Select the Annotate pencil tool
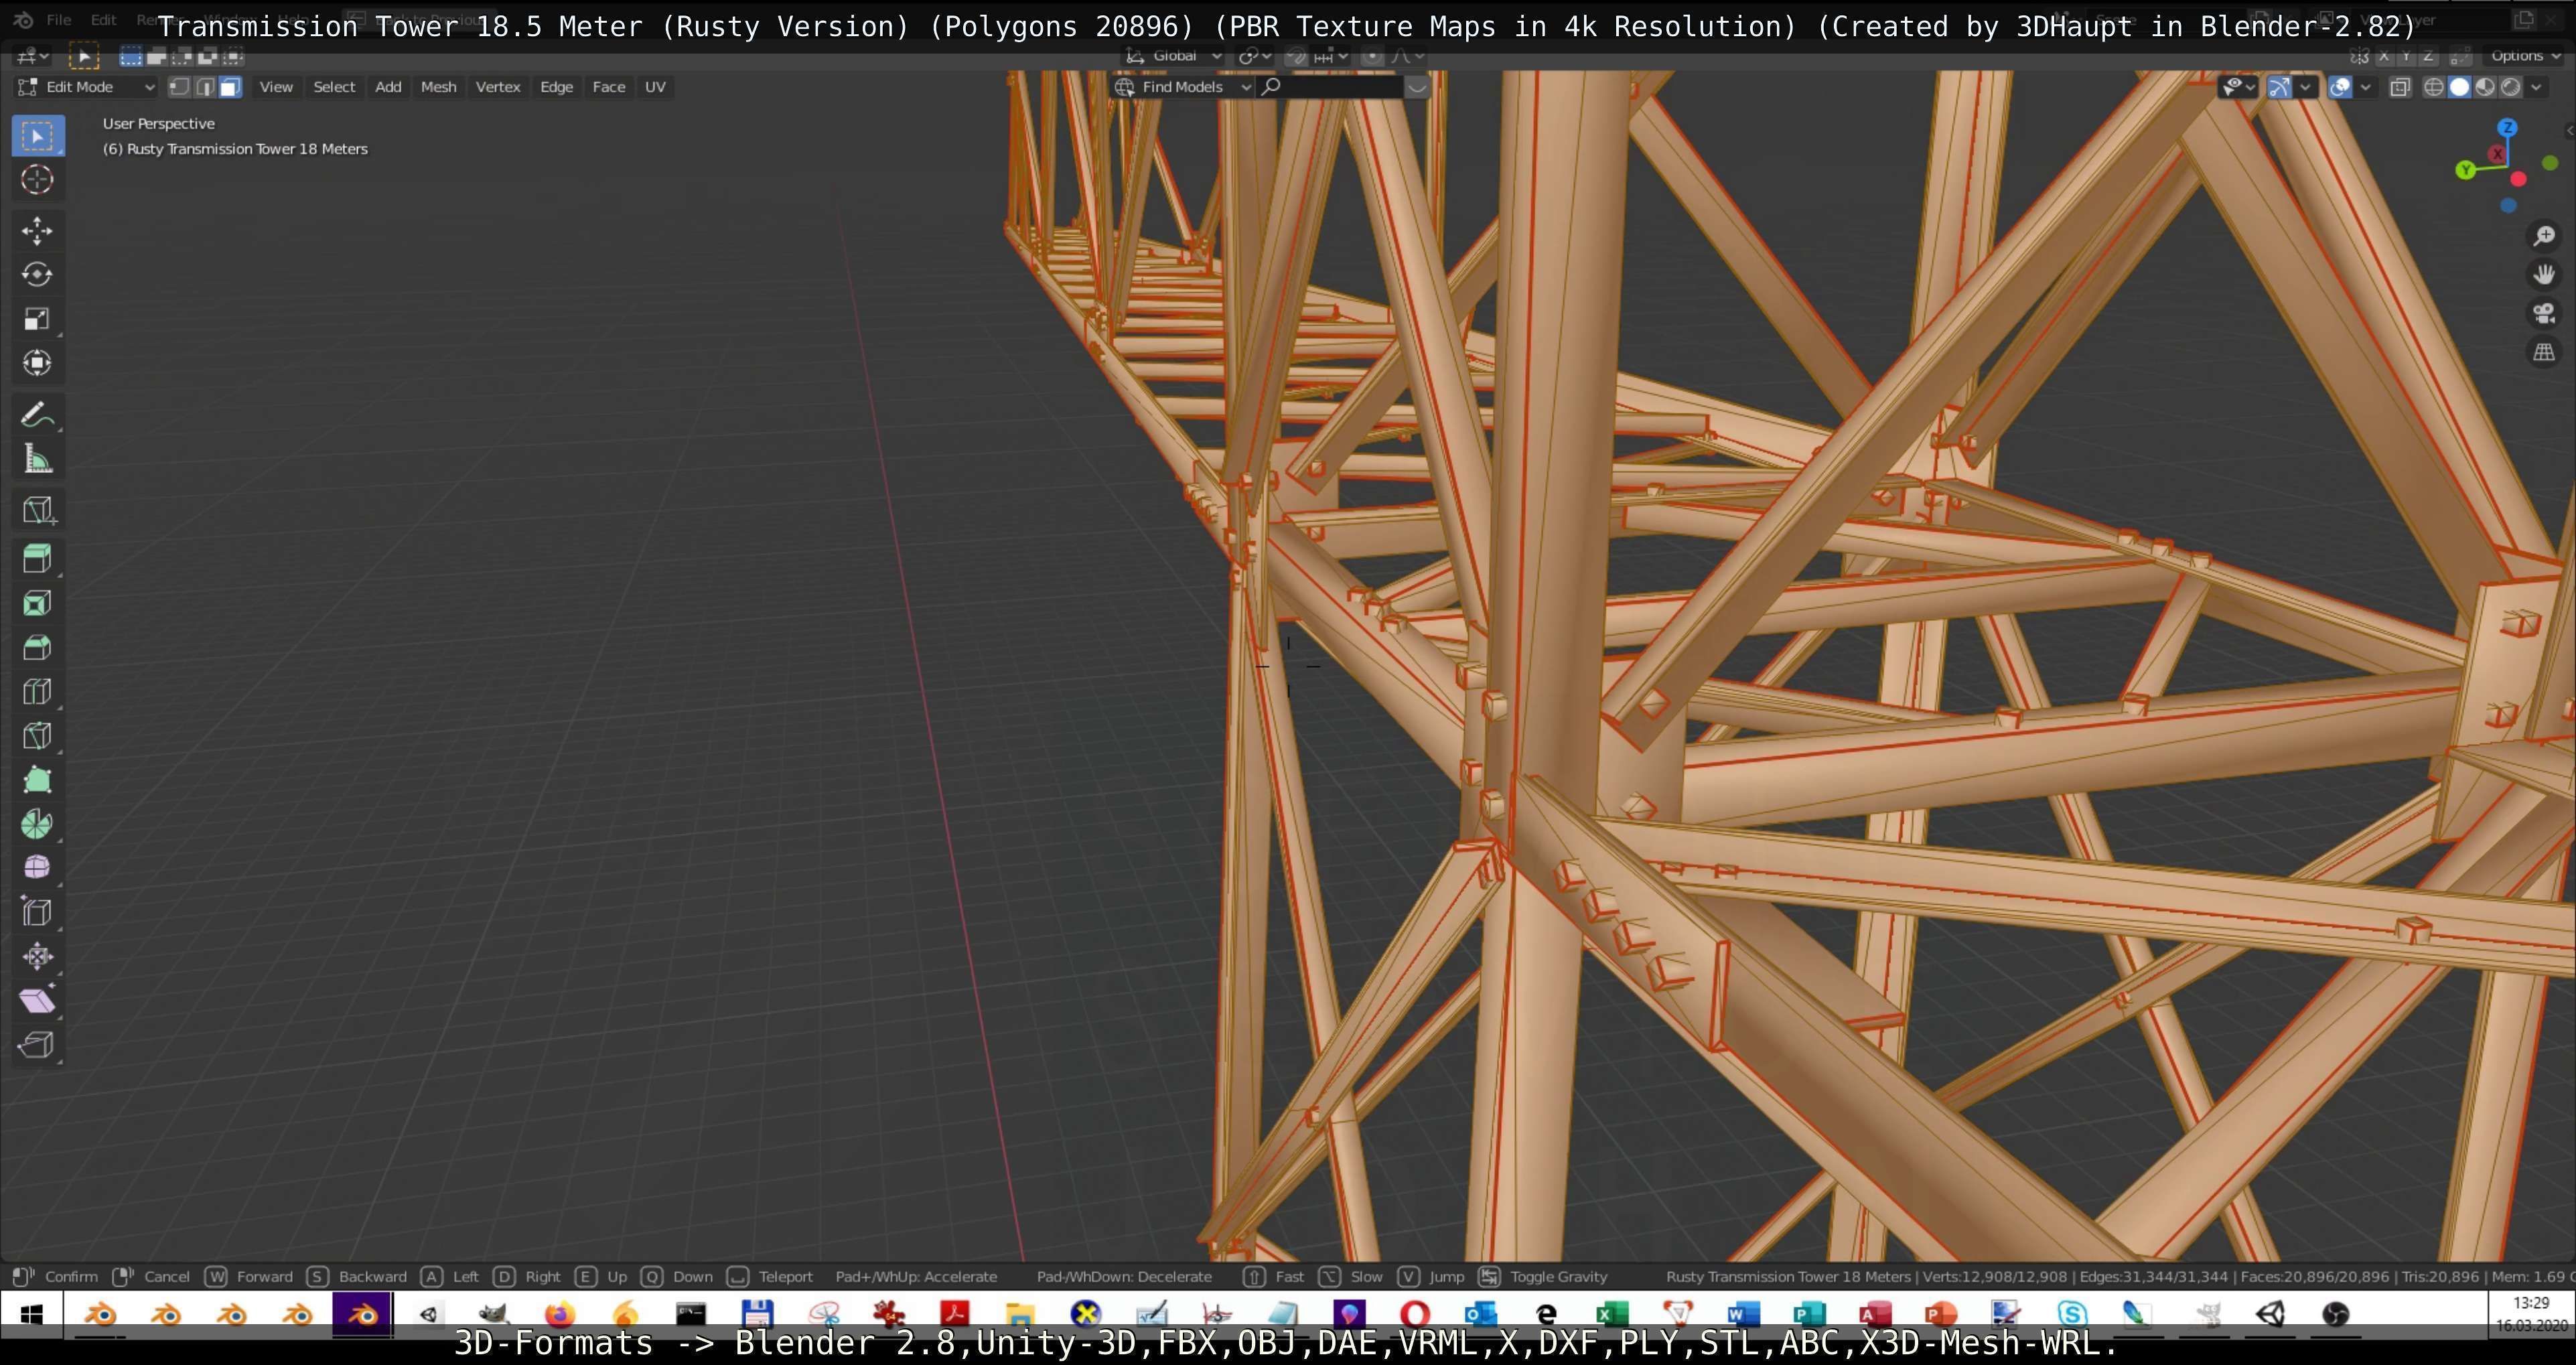Screen dimensions: 2576x1365 [x=38, y=415]
